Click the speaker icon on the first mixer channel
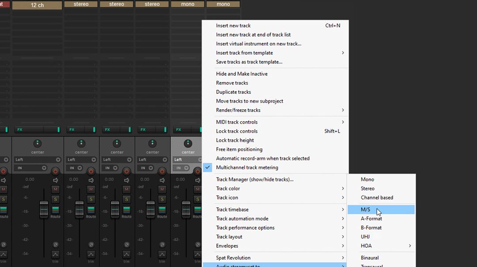Viewport: 477px width, 267px height. pyautogui.click(x=56, y=179)
